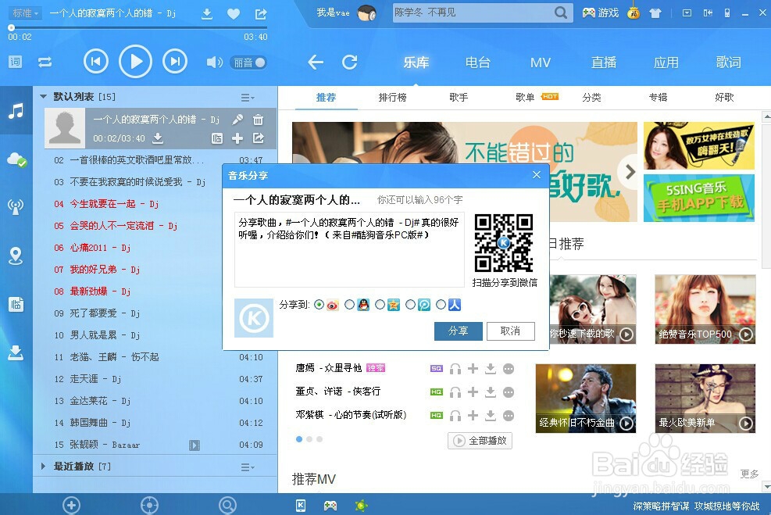This screenshot has width=771, height=515.
Task: Expand the 最近播放 playlist
Action: [43, 466]
